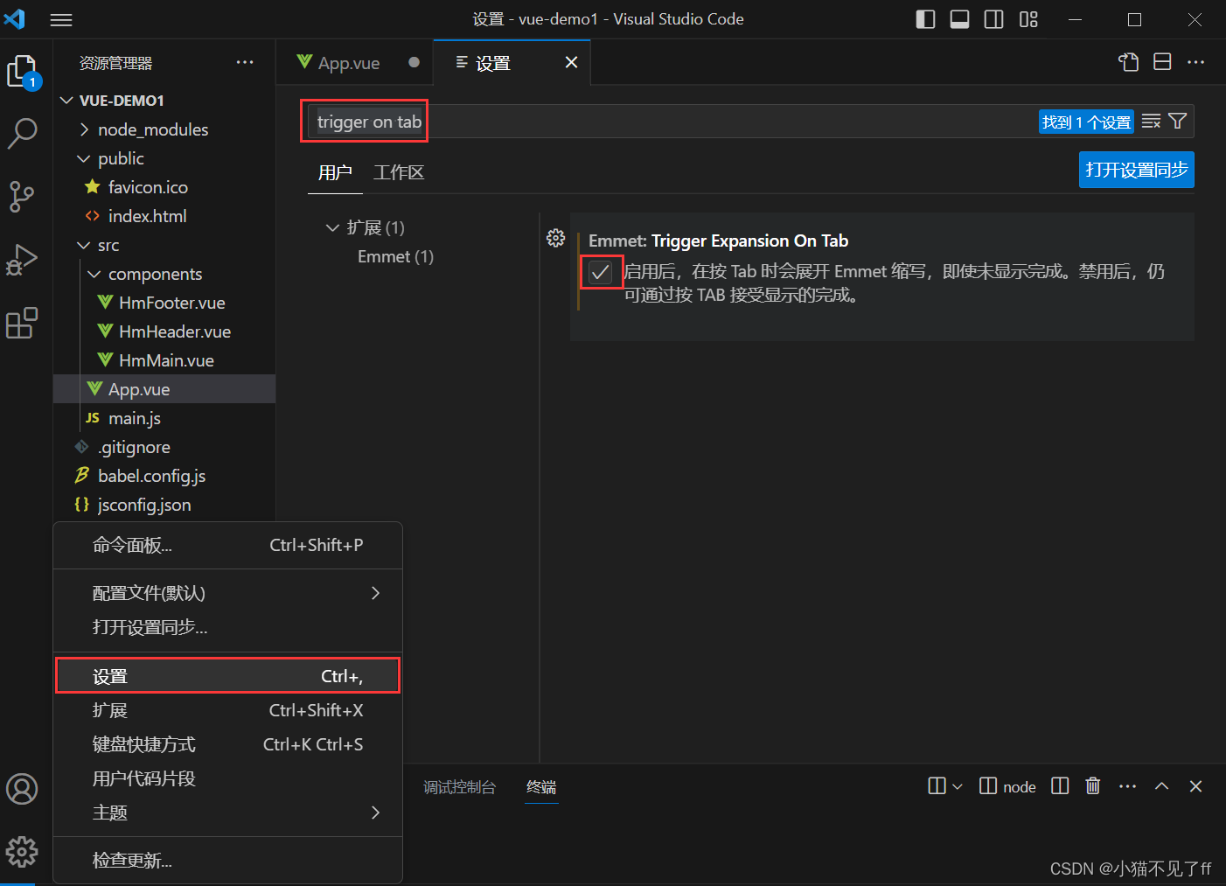Click the 打开设置同步 button
Image resolution: width=1226 pixels, height=886 pixels.
click(x=1136, y=170)
